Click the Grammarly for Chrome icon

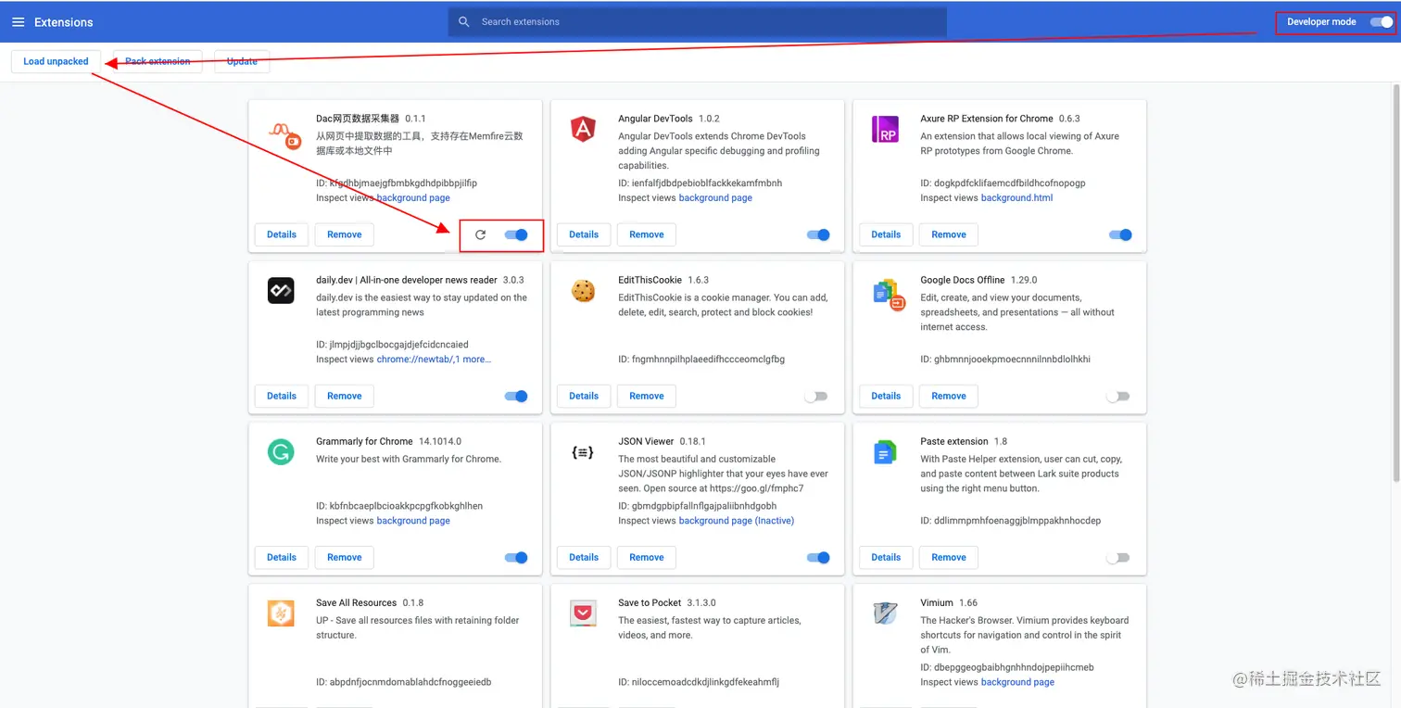coord(281,451)
